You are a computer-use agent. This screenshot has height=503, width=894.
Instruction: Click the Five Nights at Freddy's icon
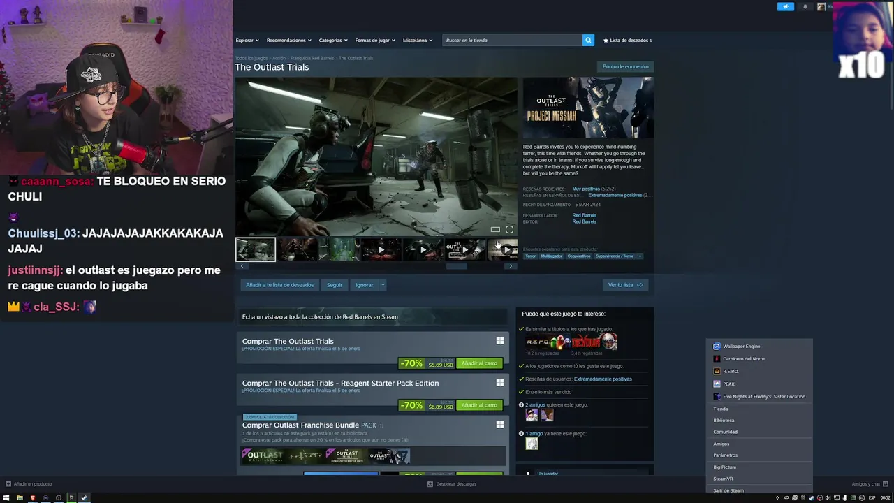click(x=717, y=397)
